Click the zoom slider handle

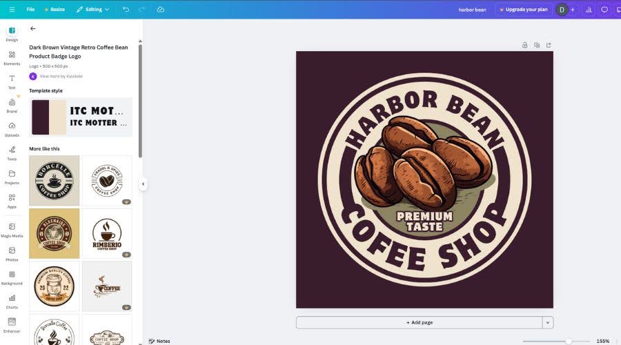point(569,341)
